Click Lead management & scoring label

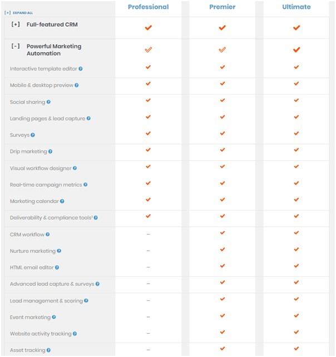pos(46,301)
